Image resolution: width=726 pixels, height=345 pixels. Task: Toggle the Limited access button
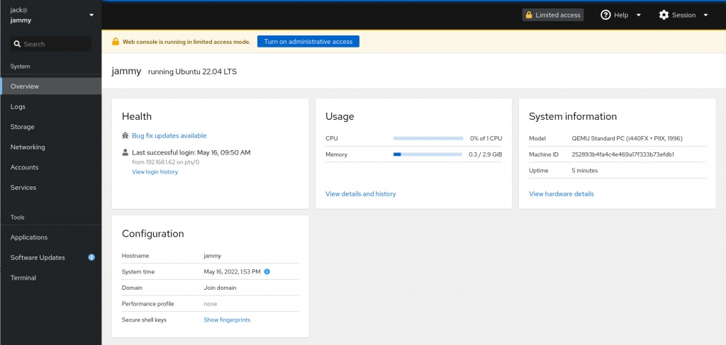553,15
